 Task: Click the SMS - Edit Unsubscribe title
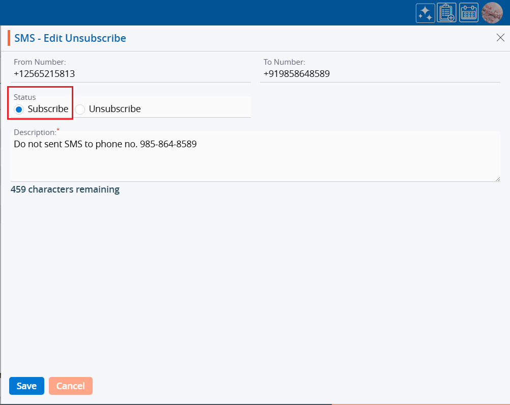(70, 38)
